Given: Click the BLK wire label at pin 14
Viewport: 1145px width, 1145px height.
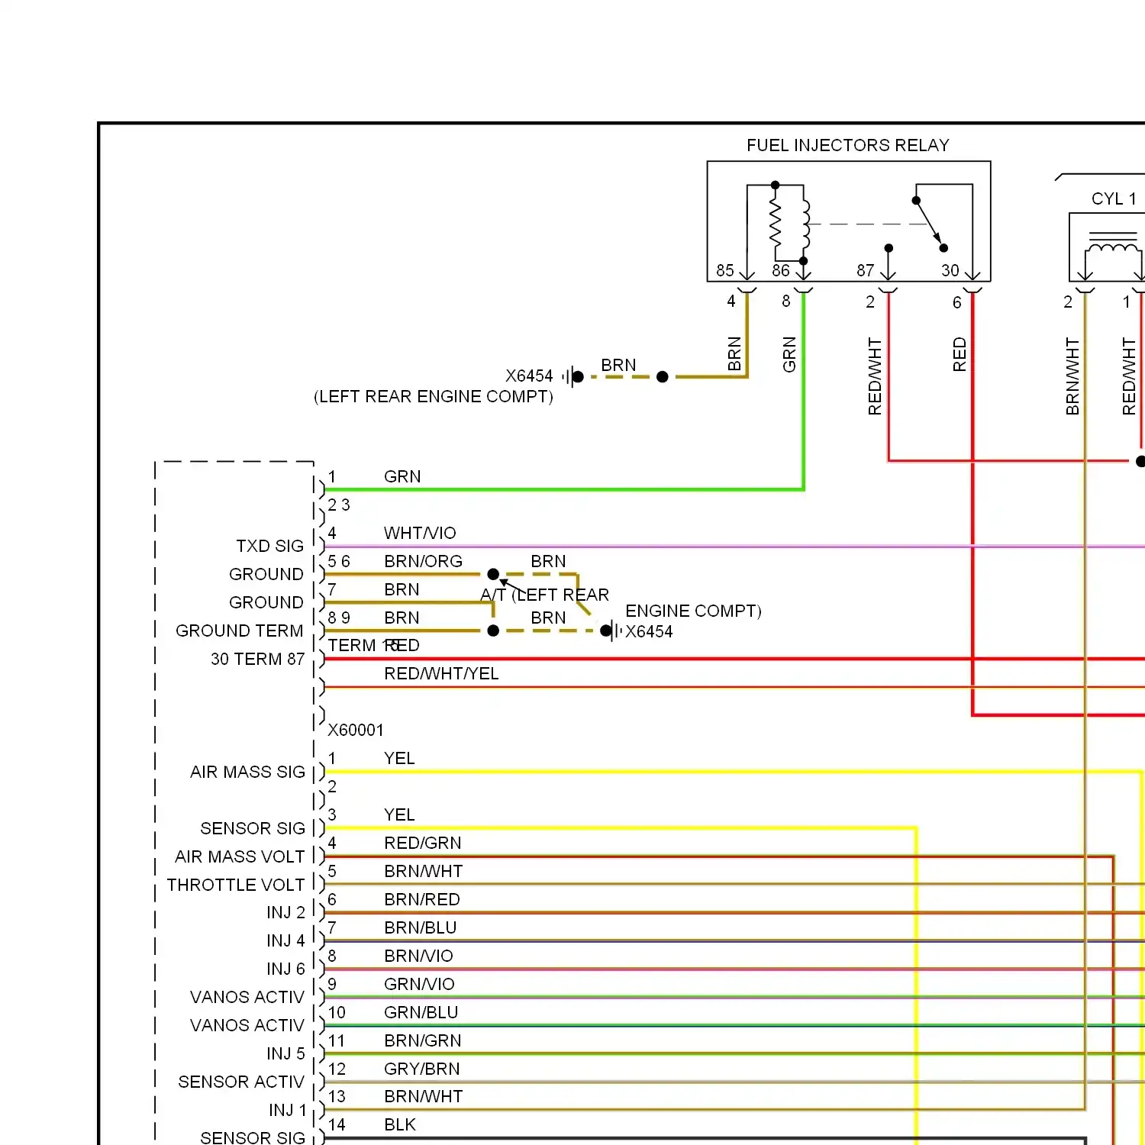Looking at the screenshot, I should click(400, 1124).
